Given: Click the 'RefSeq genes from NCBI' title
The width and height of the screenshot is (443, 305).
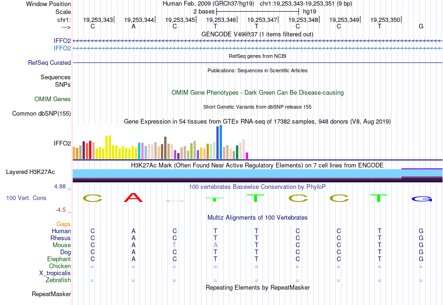Looking at the screenshot, I should click(258, 56).
